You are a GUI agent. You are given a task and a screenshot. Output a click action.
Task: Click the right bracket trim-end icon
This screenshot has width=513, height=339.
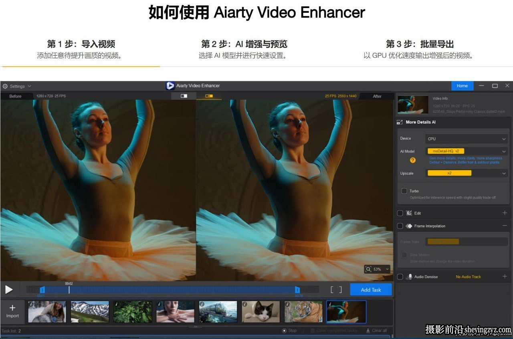[340, 289]
